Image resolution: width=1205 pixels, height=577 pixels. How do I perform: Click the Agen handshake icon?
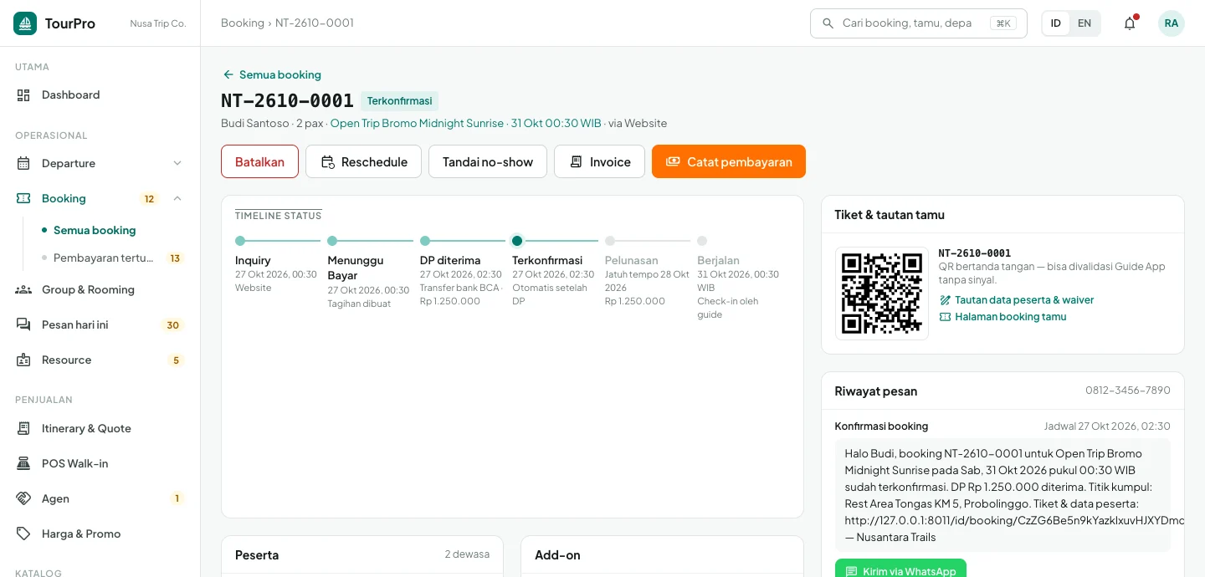pos(23,499)
